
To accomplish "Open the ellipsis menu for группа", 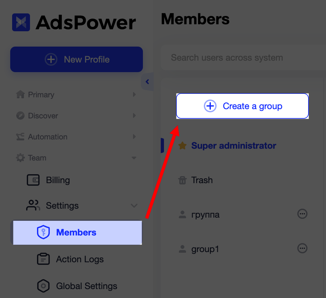I will 302,214.
